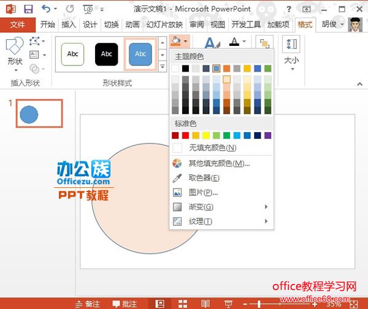Switch to the 插入 insert tab
The height and width of the screenshot is (309, 368).
click(x=69, y=24)
